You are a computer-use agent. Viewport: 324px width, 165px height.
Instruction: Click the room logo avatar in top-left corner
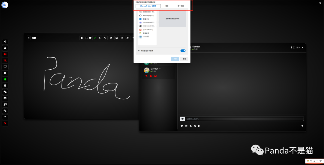5,5
